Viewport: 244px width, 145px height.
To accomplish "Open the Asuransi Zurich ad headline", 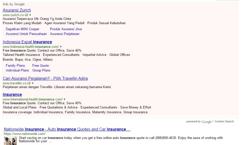I will (x=17, y=10).
